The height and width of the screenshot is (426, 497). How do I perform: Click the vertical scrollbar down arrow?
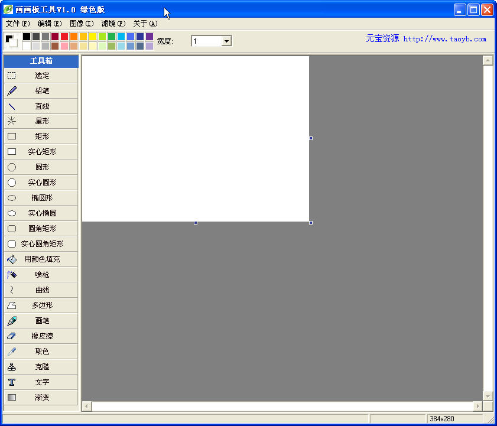pyautogui.click(x=489, y=396)
